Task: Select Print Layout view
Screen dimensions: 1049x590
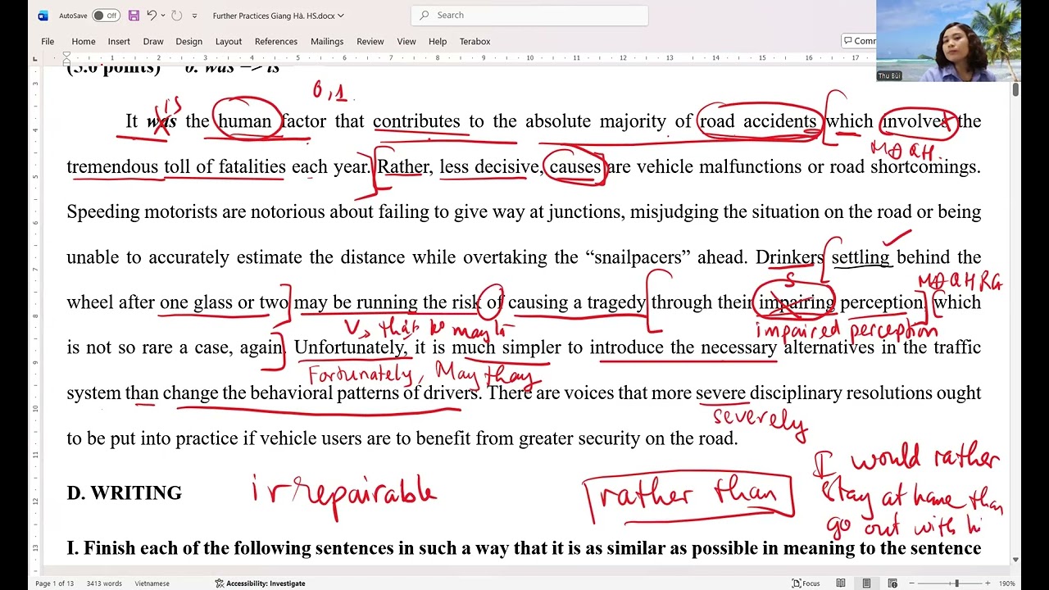Action: (866, 583)
